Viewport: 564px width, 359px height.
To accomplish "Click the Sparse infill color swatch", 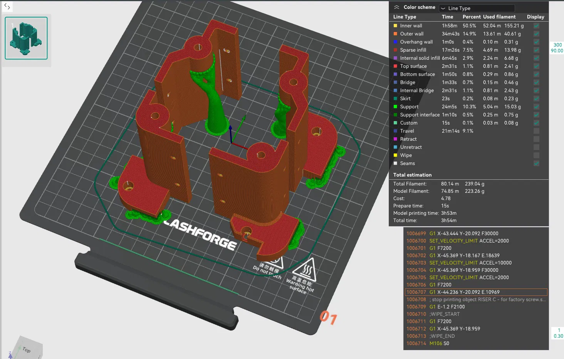I will pyautogui.click(x=395, y=50).
